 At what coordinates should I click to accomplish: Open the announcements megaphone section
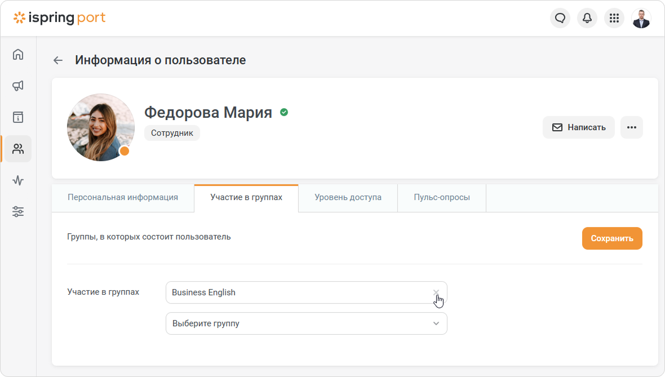coord(18,86)
